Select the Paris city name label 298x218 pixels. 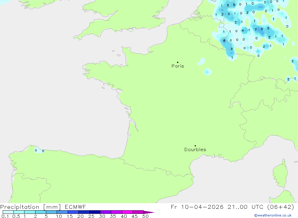click(178, 66)
